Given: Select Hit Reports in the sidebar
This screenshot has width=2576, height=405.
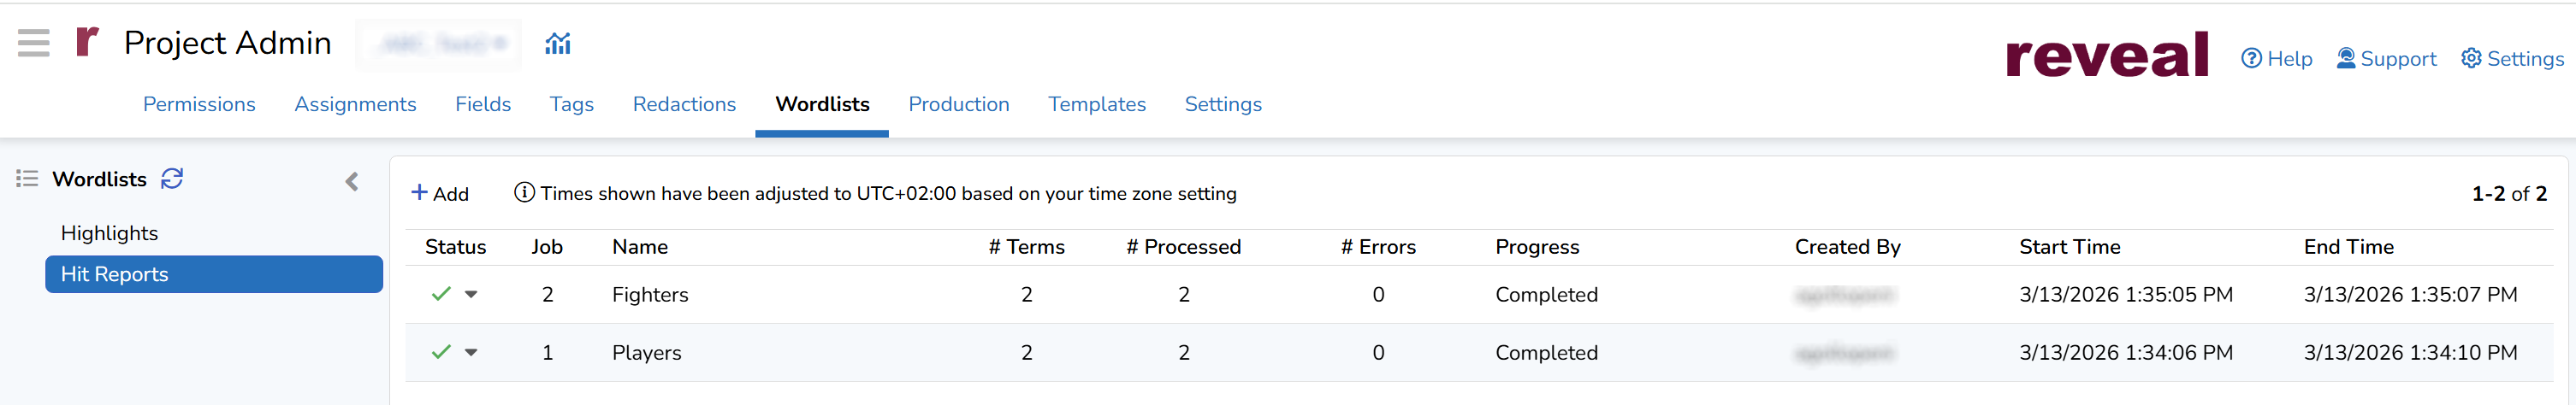Looking at the screenshot, I should [x=213, y=274].
